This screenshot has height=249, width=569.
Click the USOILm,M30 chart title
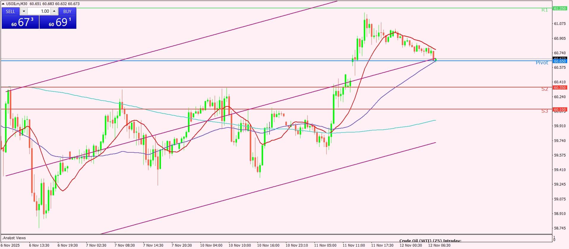pyautogui.click(x=16, y=4)
